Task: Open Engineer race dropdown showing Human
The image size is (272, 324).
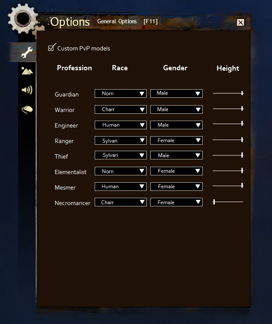Action: [x=121, y=125]
